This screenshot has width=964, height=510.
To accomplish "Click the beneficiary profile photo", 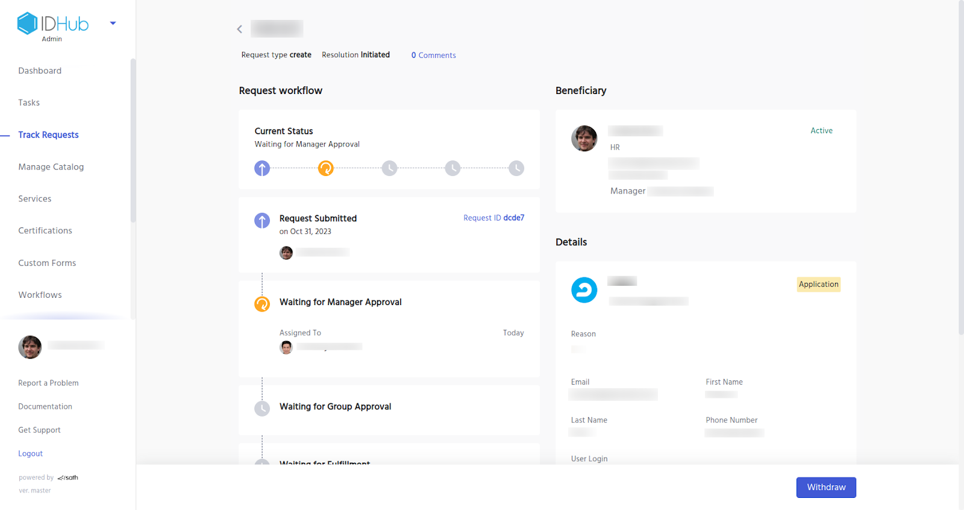I will (x=584, y=139).
